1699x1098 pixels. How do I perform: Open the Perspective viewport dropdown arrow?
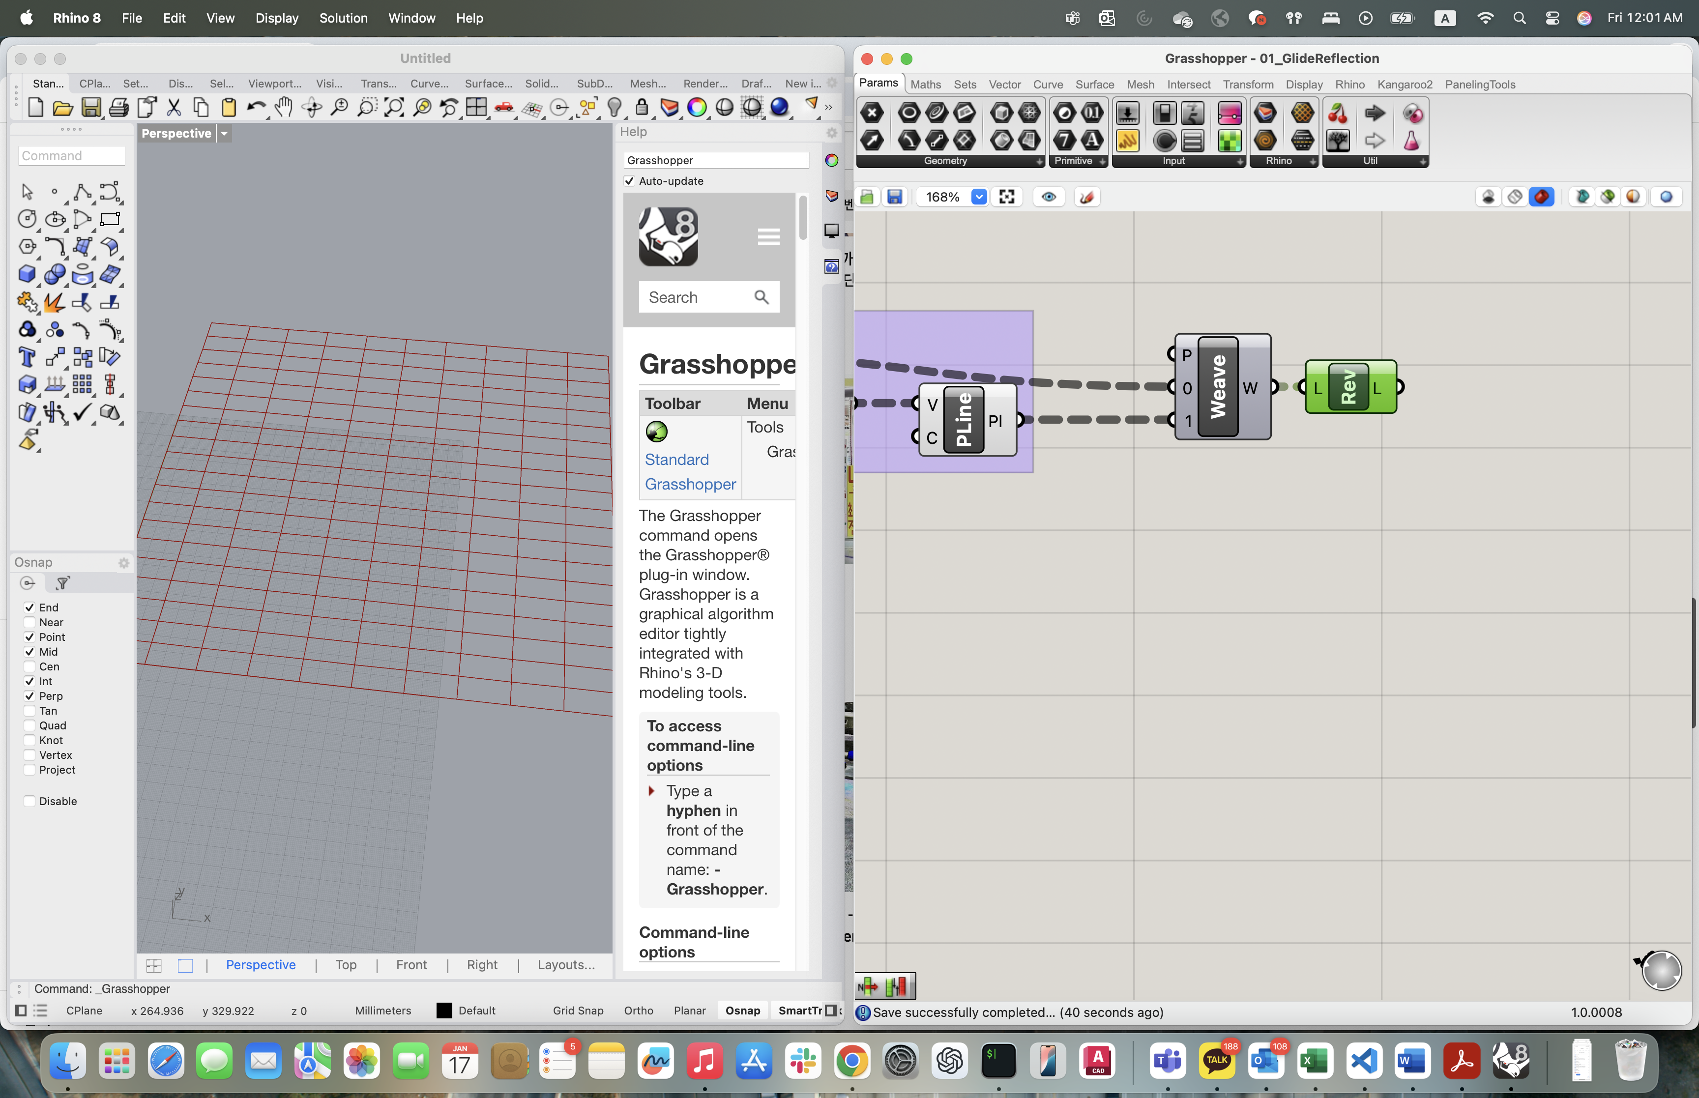[224, 133]
